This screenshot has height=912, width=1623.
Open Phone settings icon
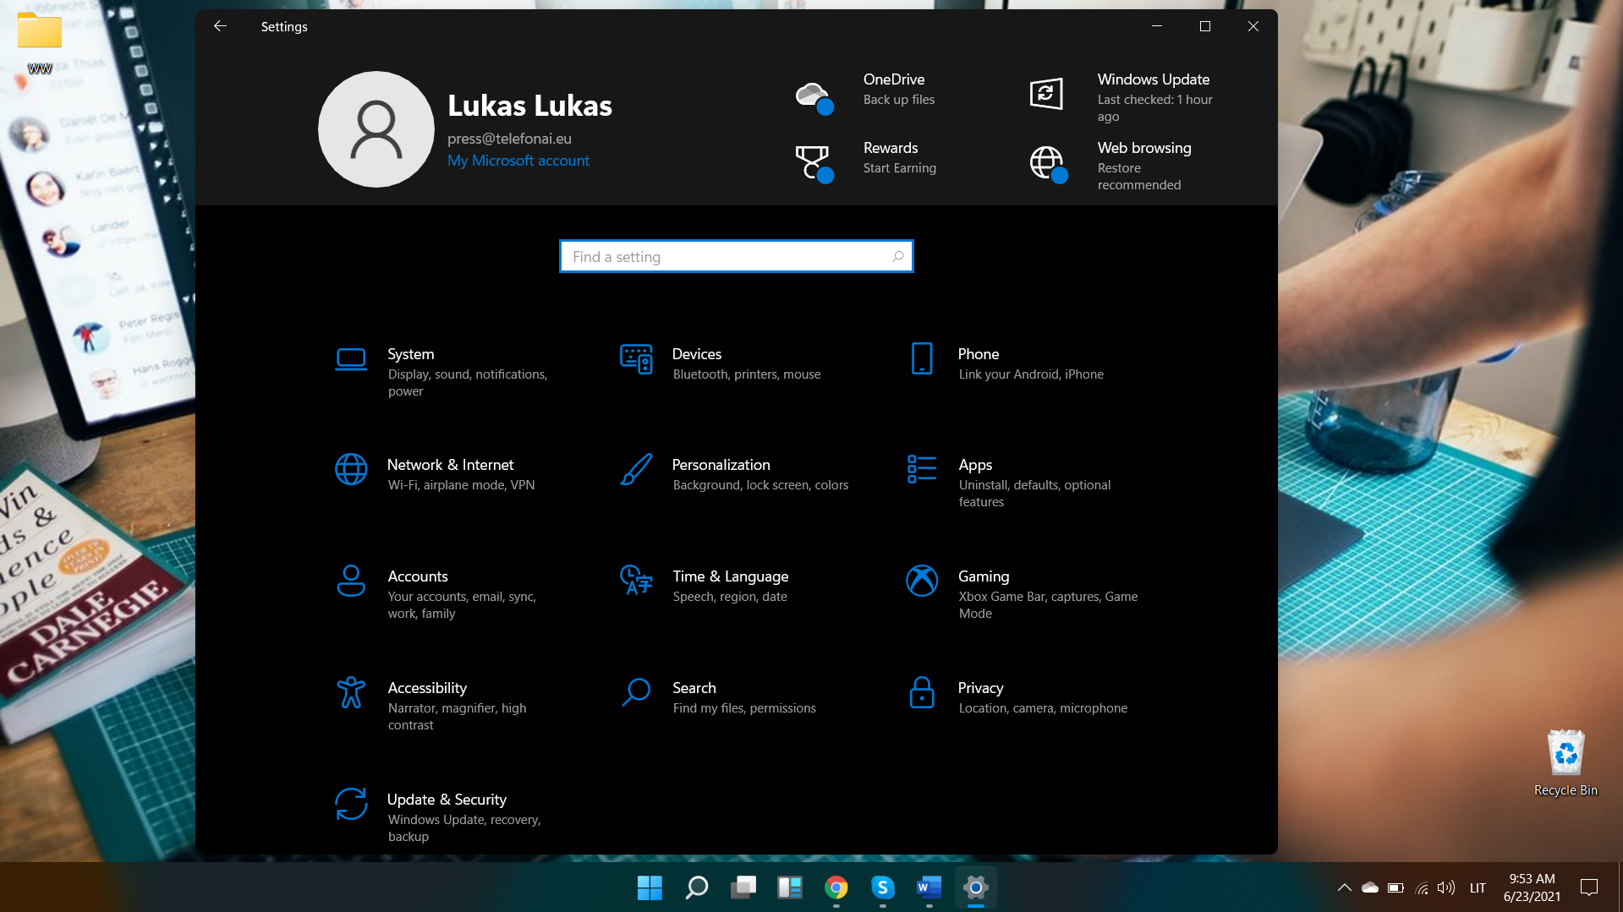922,358
